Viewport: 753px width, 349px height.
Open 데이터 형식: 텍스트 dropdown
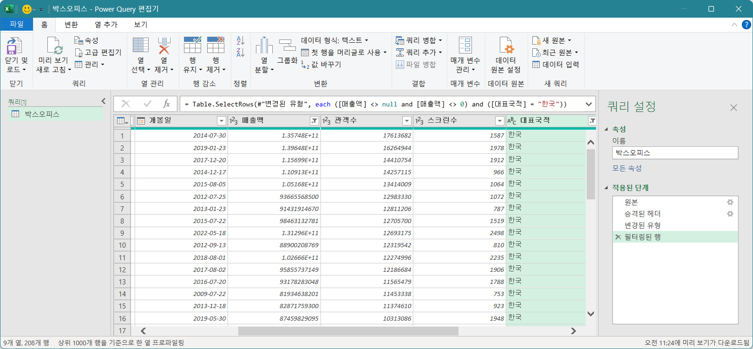(334, 40)
